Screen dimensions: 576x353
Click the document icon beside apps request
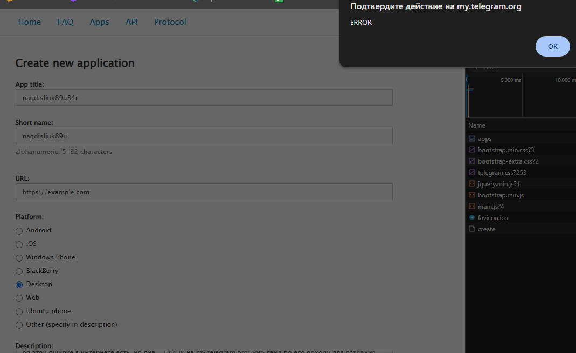point(472,138)
